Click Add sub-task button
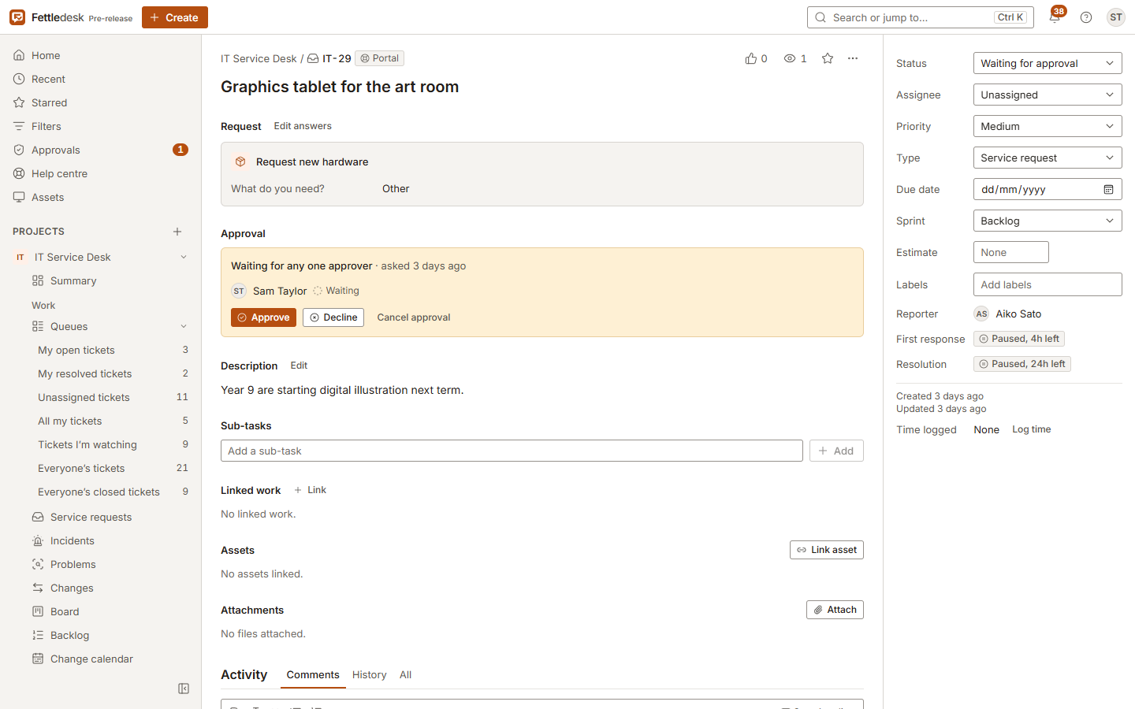The width and height of the screenshot is (1135, 709). point(836,451)
